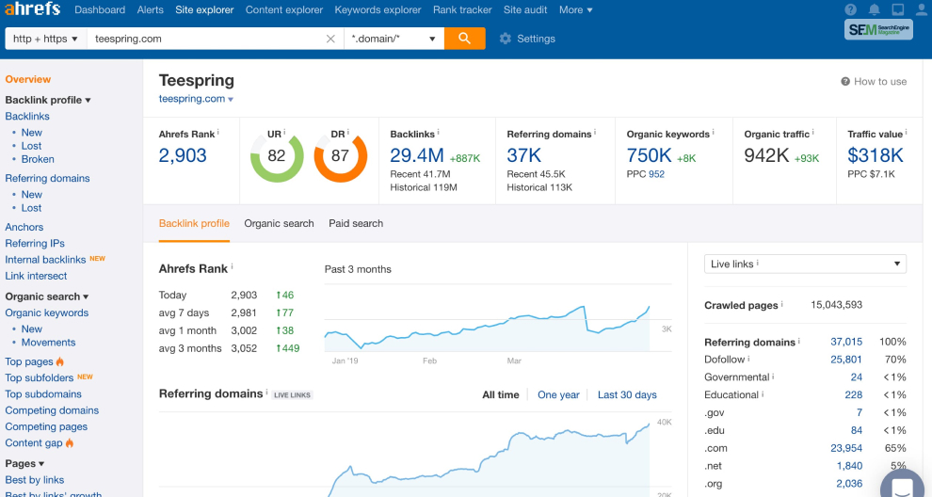Screen dimensions: 932x497
Task: Expand the More menu
Action: click(x=575, y=10)
